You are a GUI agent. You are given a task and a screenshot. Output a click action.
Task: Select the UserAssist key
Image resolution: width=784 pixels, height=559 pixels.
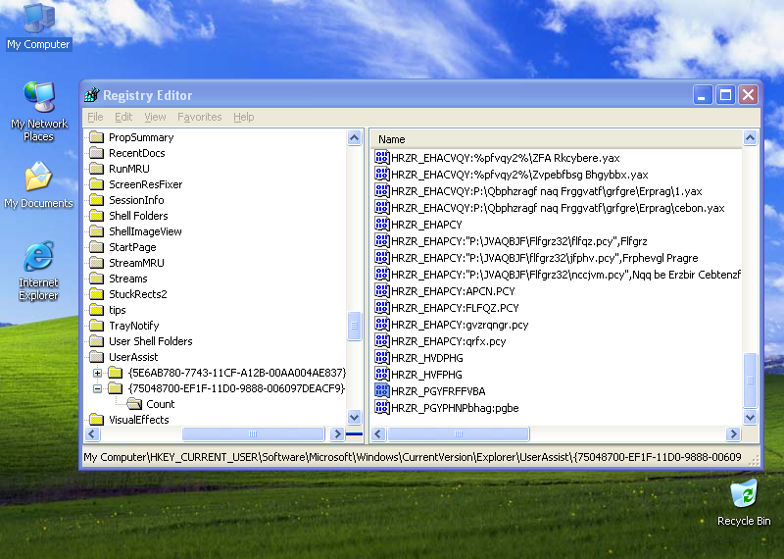[x=133, y=357]
